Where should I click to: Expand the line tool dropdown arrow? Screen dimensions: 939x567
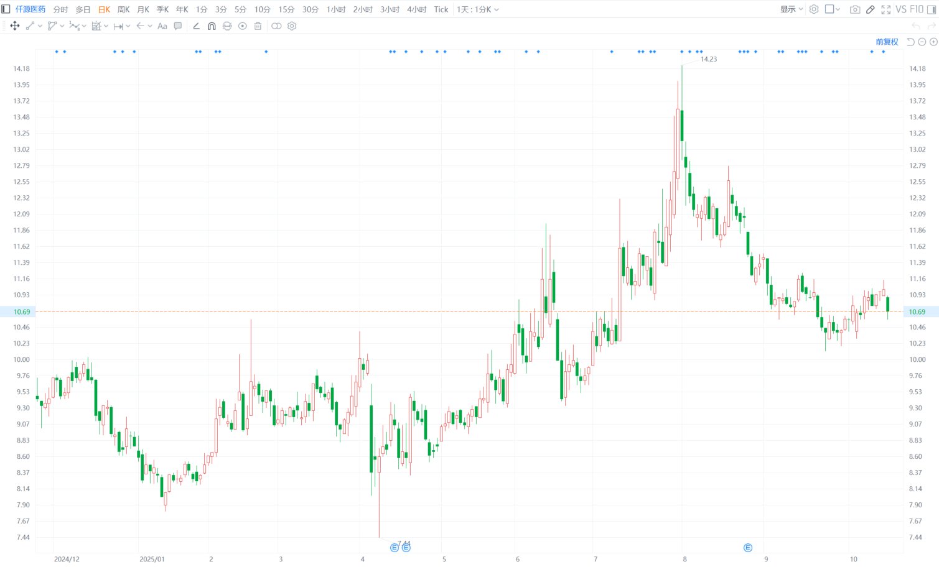click(x=40, y=26)
